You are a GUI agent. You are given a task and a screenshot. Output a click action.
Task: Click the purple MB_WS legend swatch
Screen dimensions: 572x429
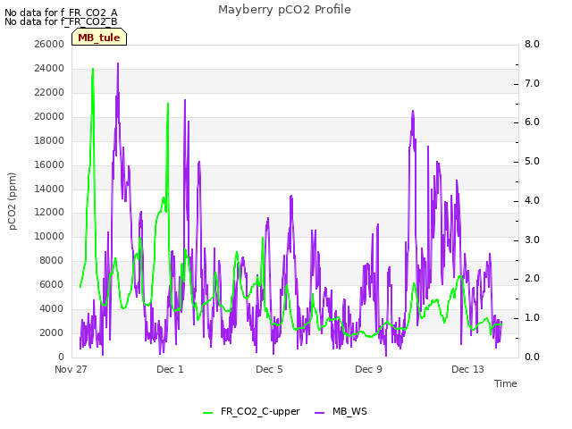click(x=319, y=412)
